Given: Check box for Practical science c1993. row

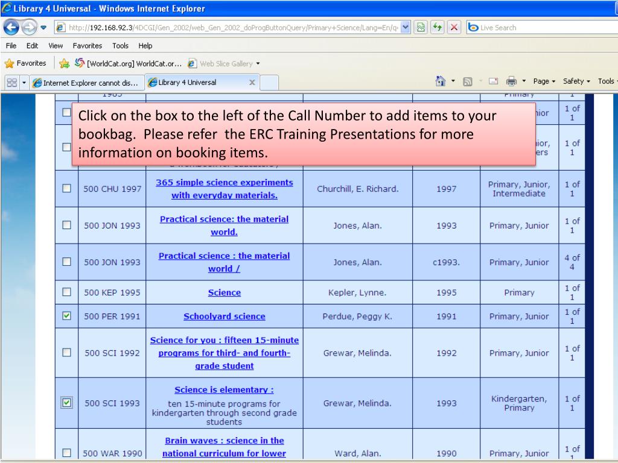Looking at the screenshot, I should tap(66, 262).
